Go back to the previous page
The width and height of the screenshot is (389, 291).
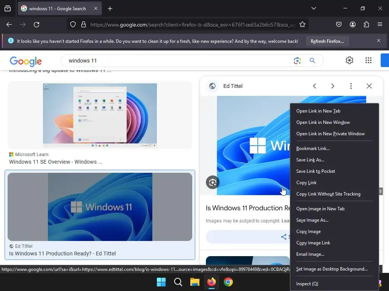pos(9,25)
